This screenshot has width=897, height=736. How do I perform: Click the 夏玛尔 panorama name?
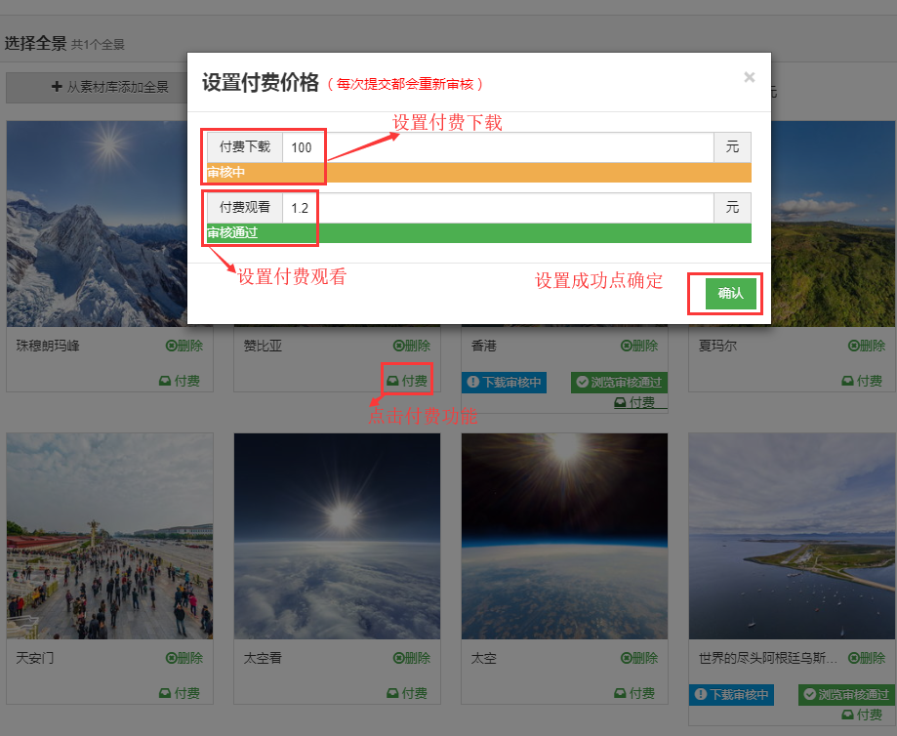click(x=718, y=346)
